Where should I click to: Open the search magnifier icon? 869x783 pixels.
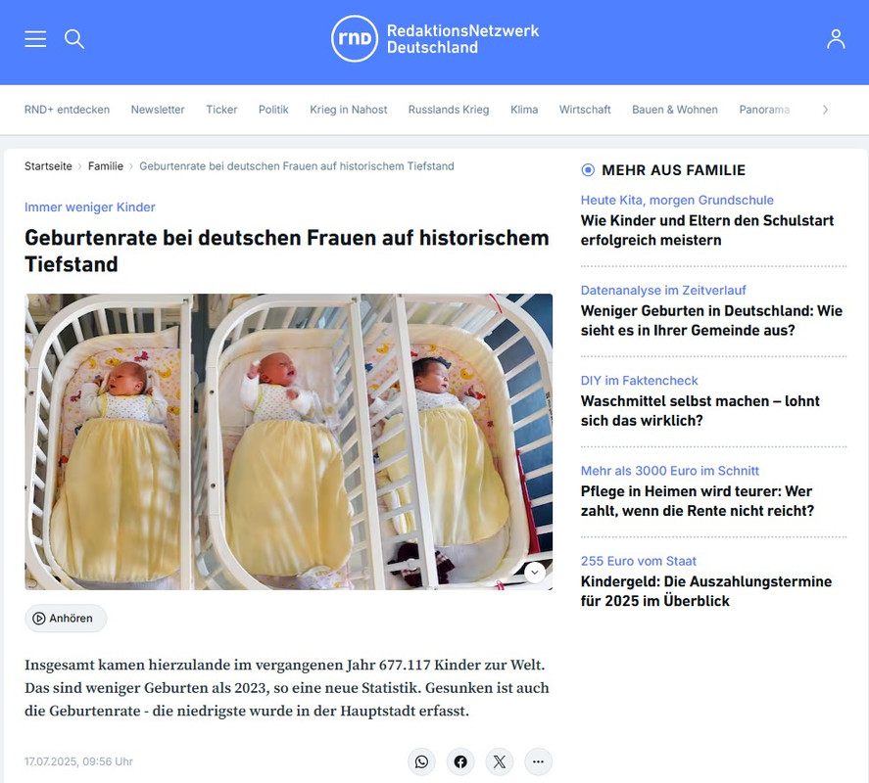(74, 39)
